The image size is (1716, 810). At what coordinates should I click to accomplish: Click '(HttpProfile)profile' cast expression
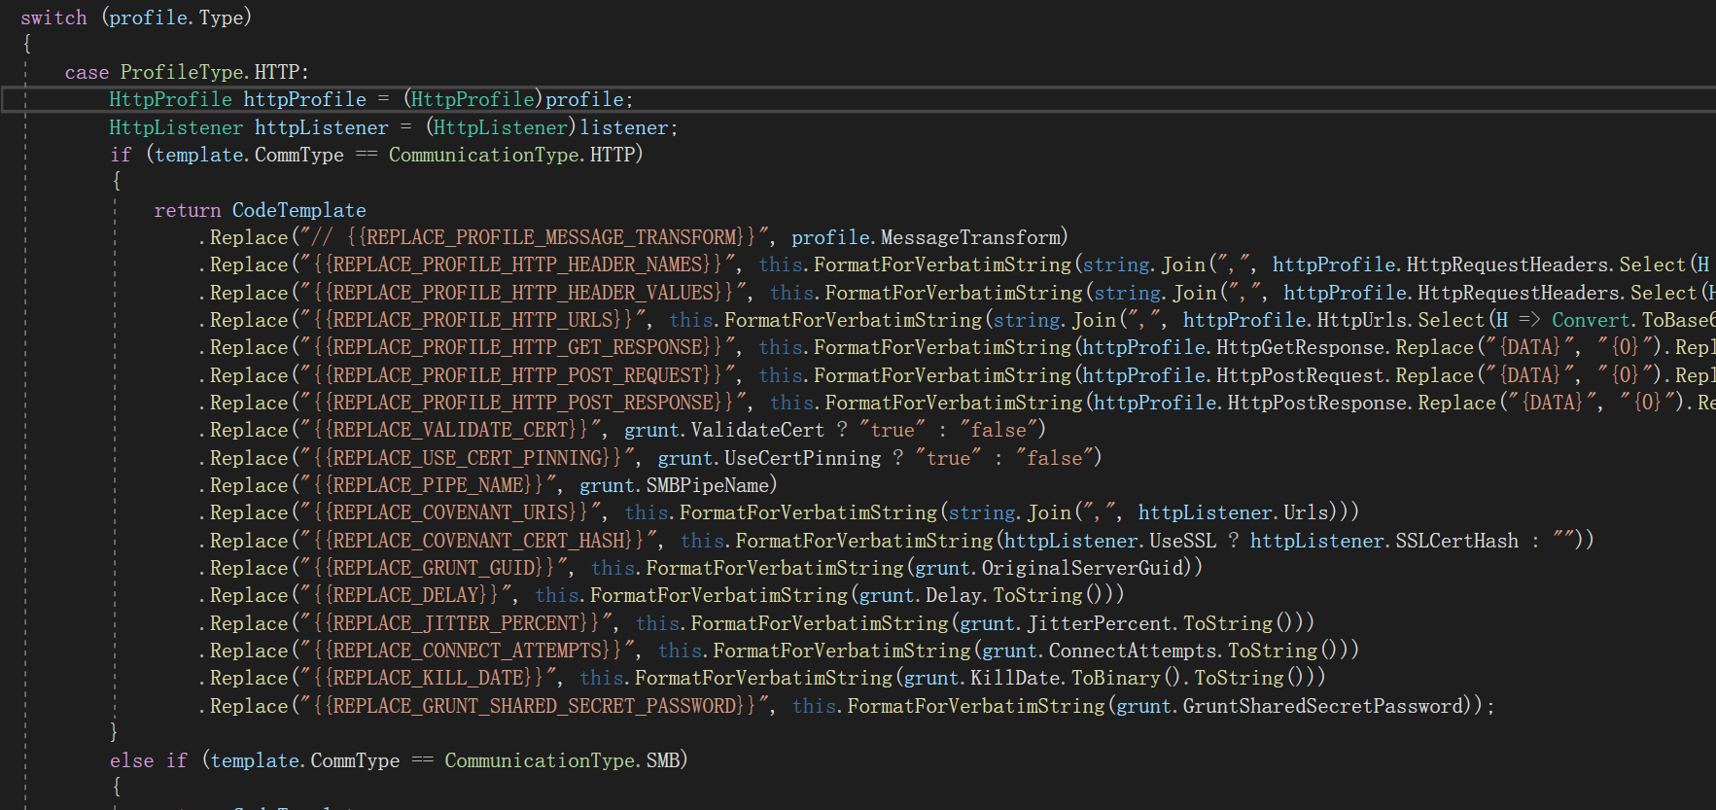tap(514, 99)
